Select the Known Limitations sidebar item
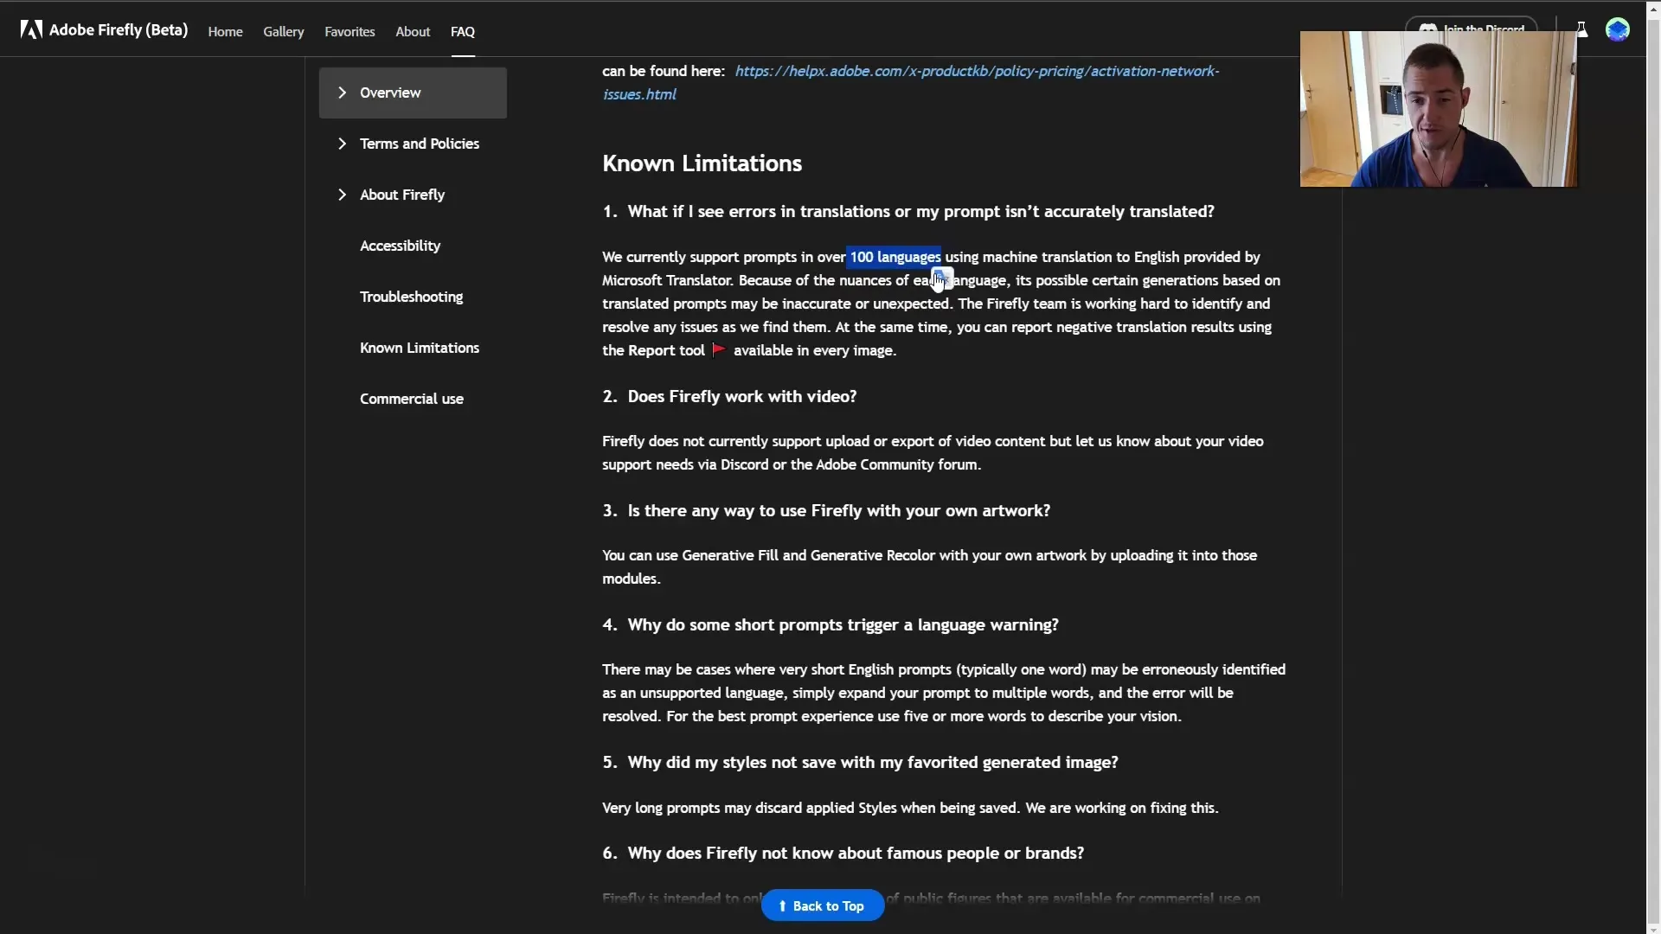This screenshot has height=934, width=1661. pyautogui.click(x=419, y=347)
